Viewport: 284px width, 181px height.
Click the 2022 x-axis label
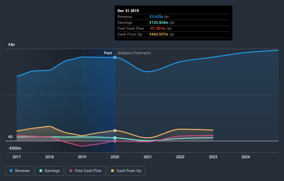click(180, 157)
